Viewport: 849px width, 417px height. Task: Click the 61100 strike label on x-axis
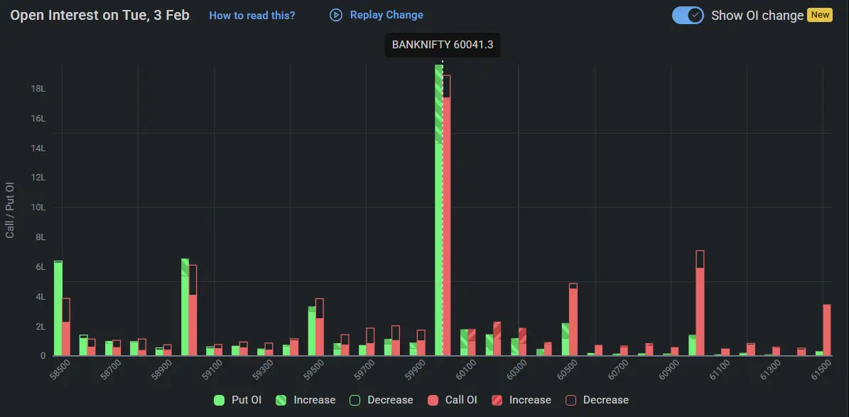coord(719,370)
